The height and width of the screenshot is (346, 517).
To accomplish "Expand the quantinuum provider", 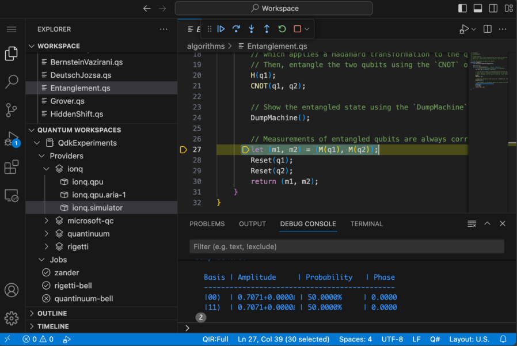I will point(47,234).
